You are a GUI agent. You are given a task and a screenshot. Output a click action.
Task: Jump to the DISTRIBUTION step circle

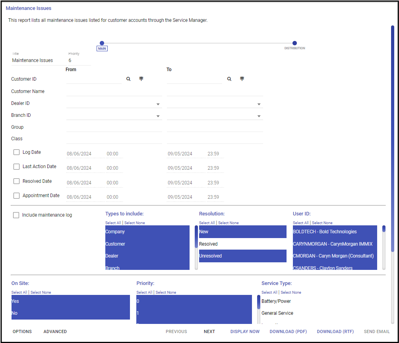pyautogui.click(x=294, y=43)
